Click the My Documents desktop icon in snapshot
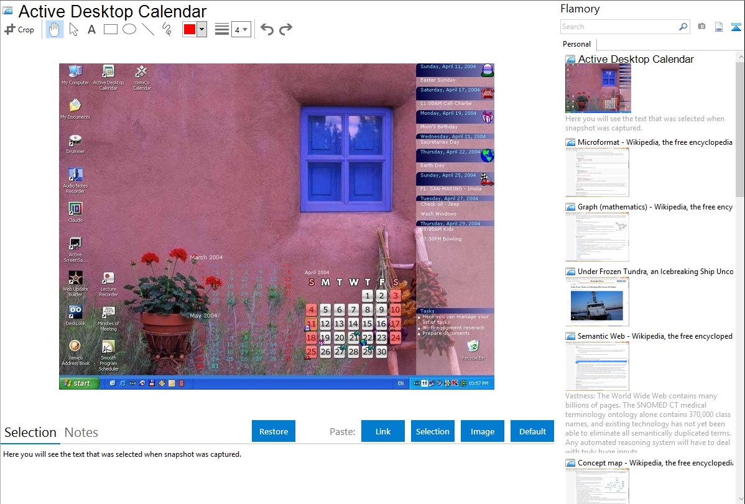This screenshot has height=504, width=745. pos(75,109)
